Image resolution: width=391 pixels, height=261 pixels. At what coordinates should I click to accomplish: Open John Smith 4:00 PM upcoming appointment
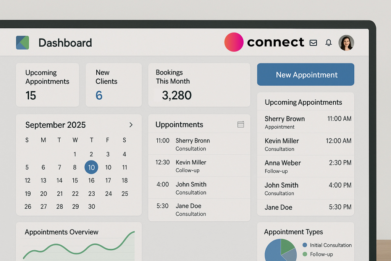(305, 189)
